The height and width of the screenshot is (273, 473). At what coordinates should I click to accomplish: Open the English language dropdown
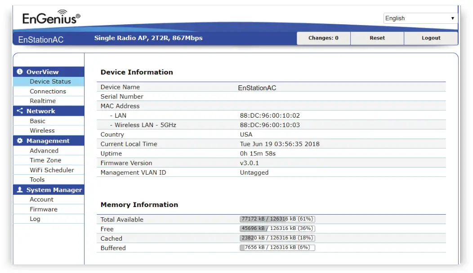point(420,18)
